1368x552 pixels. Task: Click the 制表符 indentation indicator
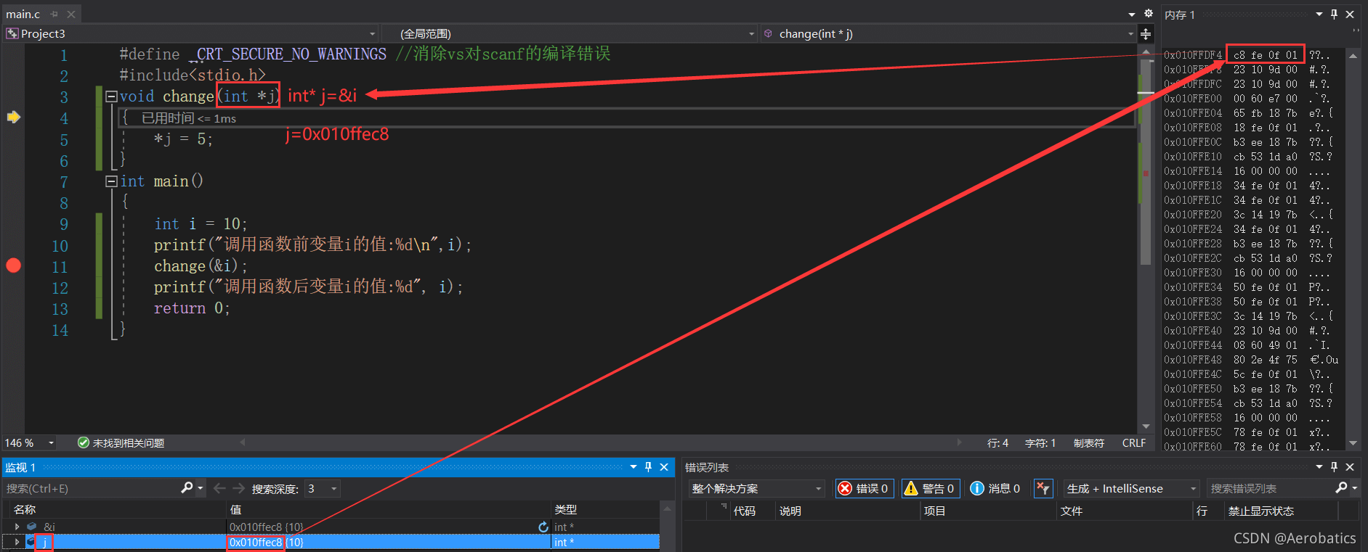tap(1089, 442)
